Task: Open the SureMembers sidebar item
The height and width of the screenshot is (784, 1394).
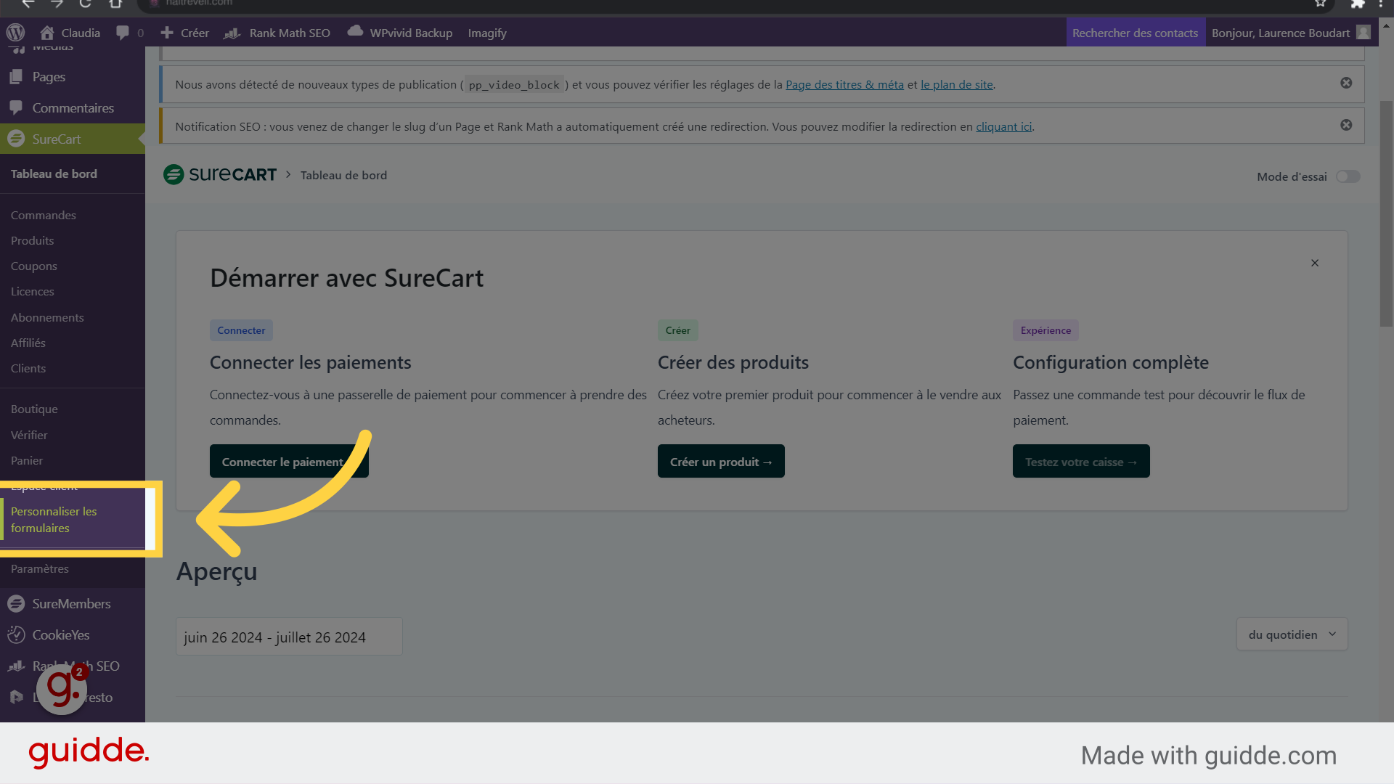Action: [71, 603]
